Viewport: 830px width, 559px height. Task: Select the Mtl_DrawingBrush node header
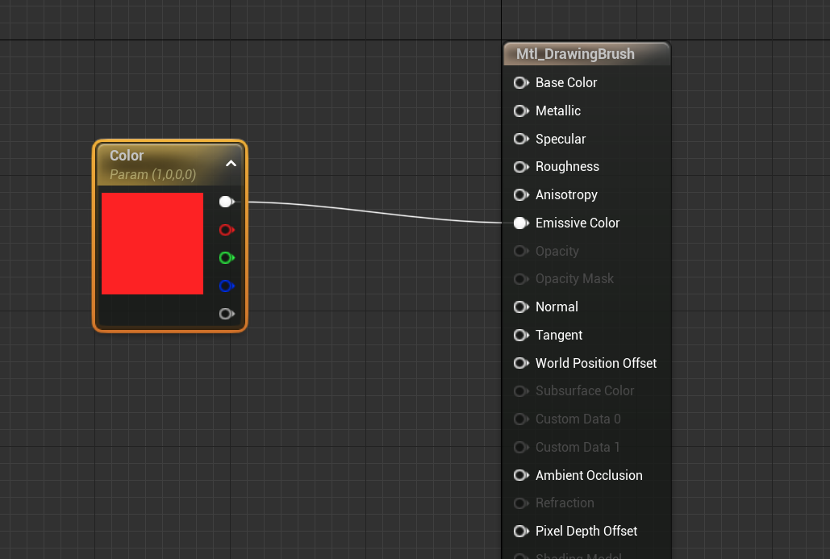586,54
